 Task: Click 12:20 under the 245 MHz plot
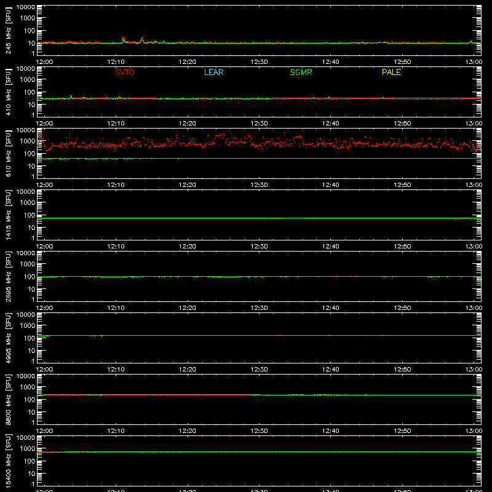click(188, 62)
